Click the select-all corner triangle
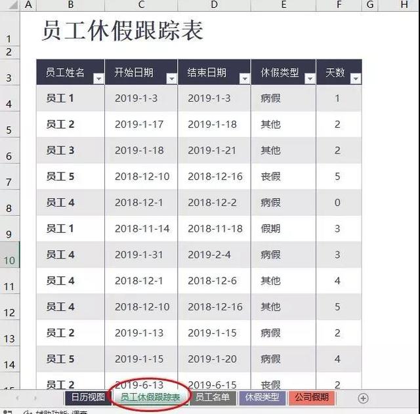This screenshot has width=420, height=414. (12, 5)
